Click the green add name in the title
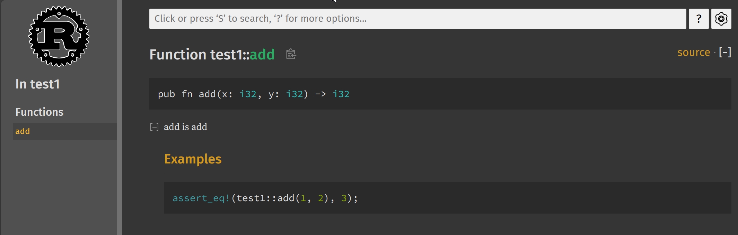This screenshot has height=235, width=738. pos(262,55)
